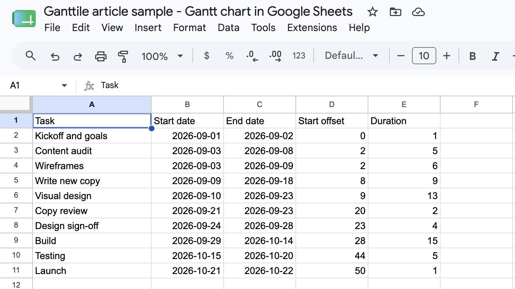The image size is (515, 289).
Task: Decrease font size with minus button
Action: point(401,56)
